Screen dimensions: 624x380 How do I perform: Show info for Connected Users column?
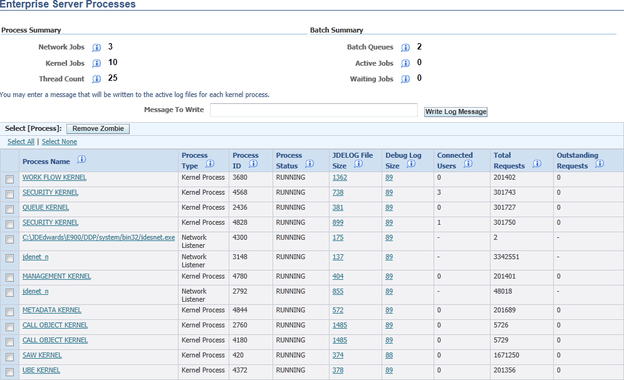tap(468, 164)
